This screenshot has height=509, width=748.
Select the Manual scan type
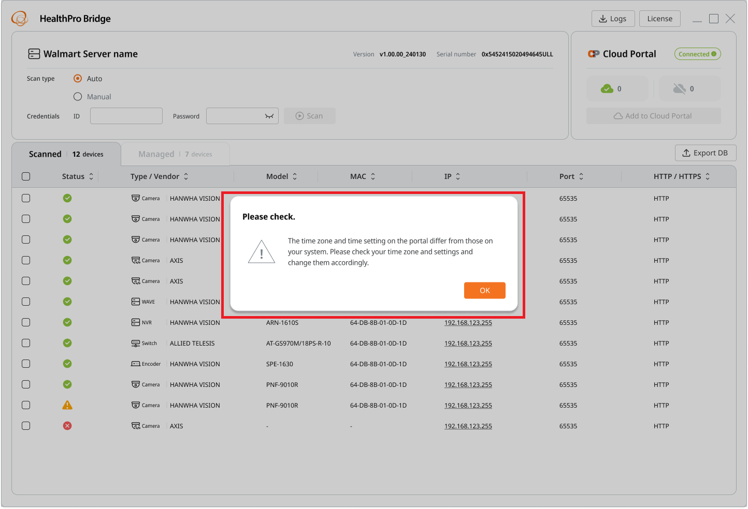(78, 97)
